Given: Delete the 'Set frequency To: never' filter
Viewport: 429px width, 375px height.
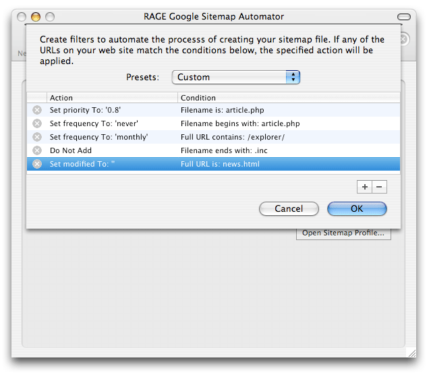Looking at the screenshot, I should [37, 123].
